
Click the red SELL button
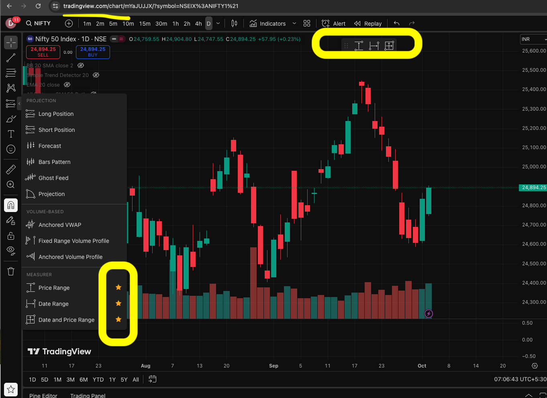pyautogui.click(x=43, y=52)
